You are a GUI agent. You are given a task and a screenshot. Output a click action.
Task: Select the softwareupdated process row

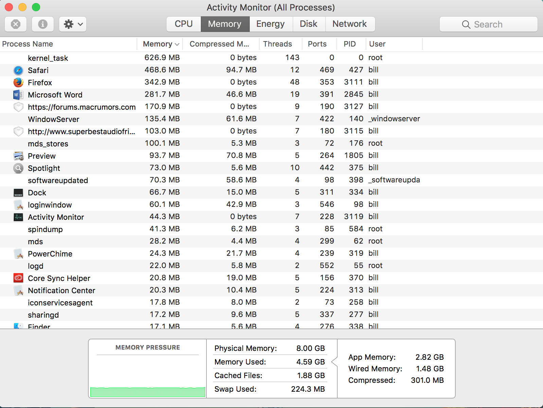click(271, 180)
